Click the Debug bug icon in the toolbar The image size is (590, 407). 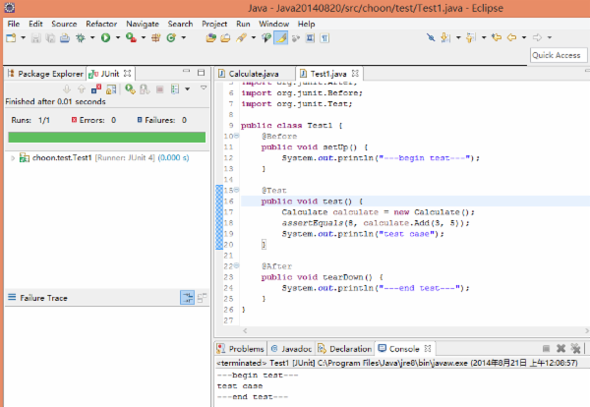80,37
